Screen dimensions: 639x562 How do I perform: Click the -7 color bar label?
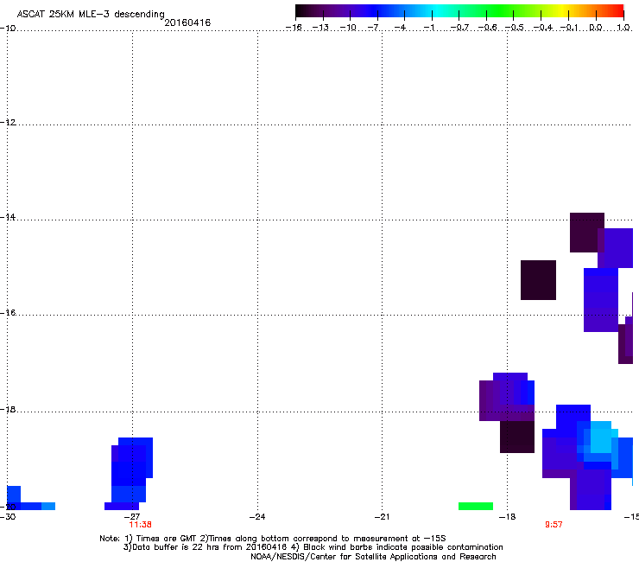coord(374,28)
